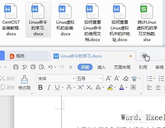Click 复制 copy button

tap(7, 87)
